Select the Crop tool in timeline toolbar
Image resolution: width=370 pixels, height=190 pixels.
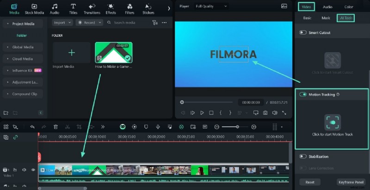(79, 127)
